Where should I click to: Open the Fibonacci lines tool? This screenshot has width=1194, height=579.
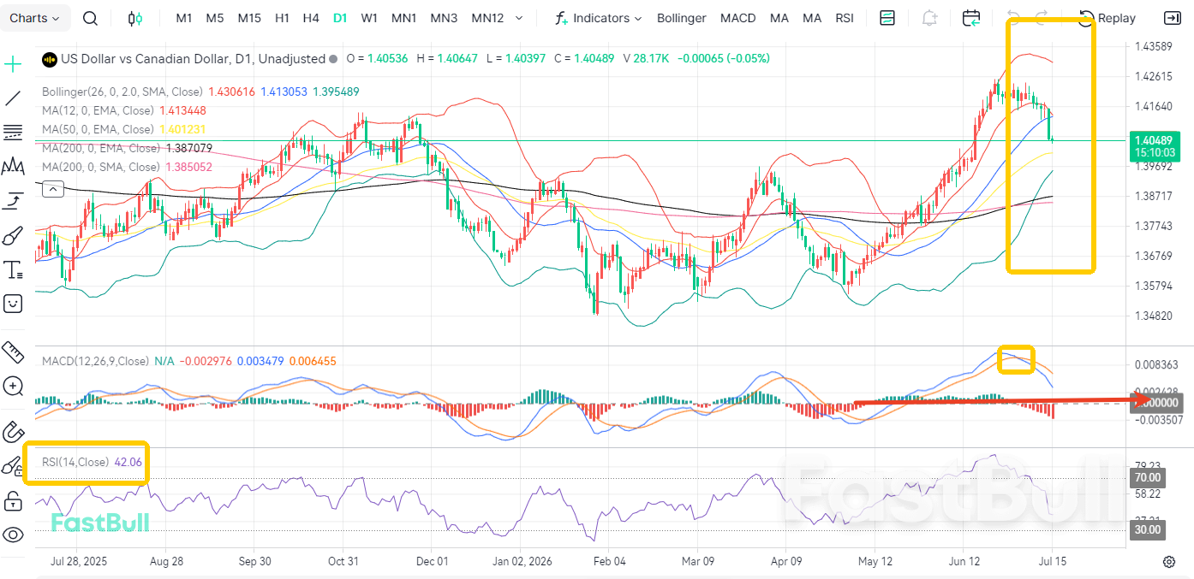[x=13, y=132]
